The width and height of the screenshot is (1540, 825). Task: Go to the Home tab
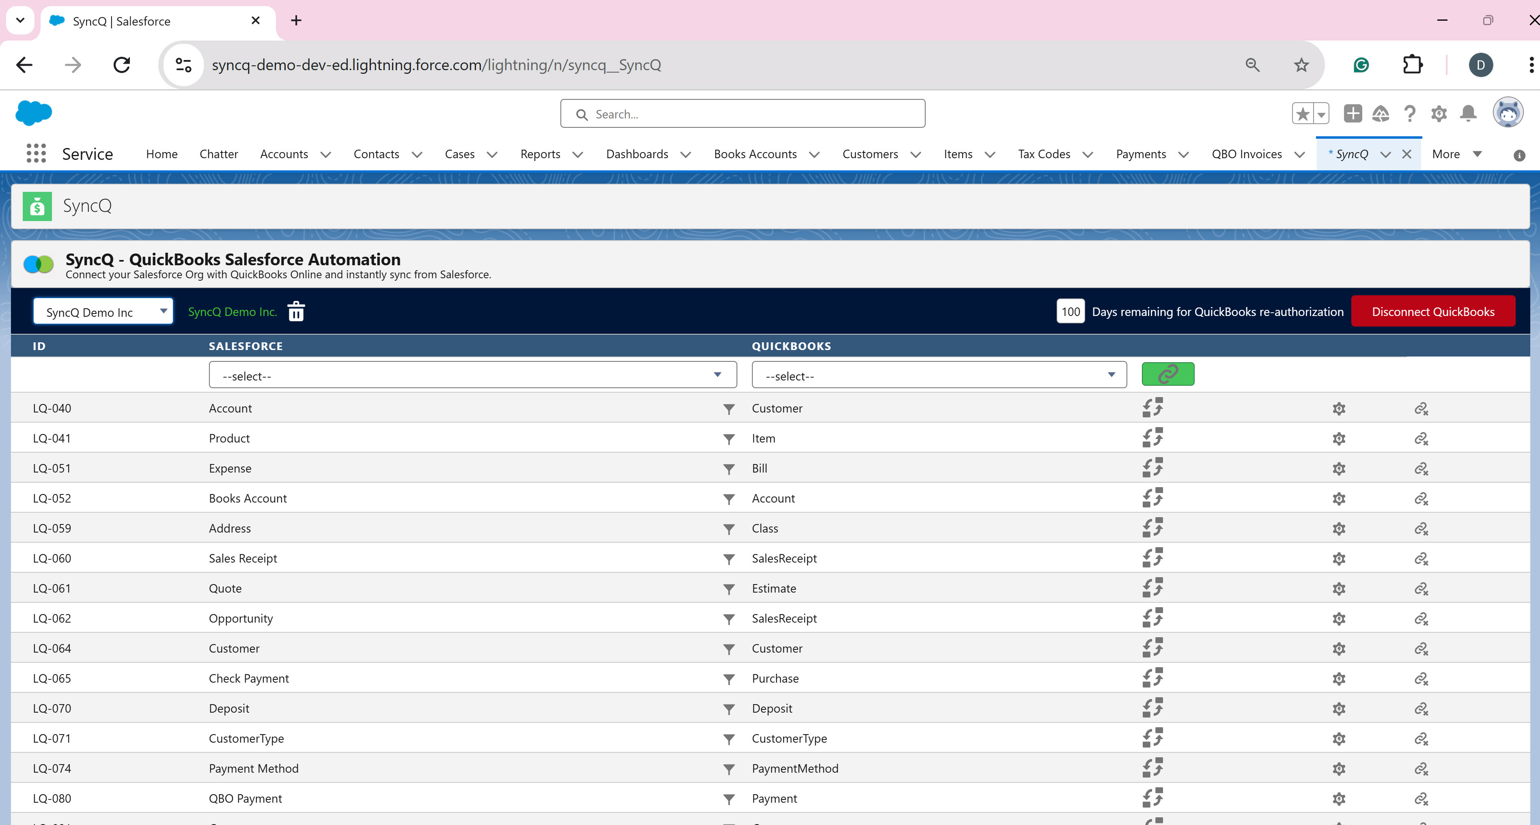(x=162, y=154)
